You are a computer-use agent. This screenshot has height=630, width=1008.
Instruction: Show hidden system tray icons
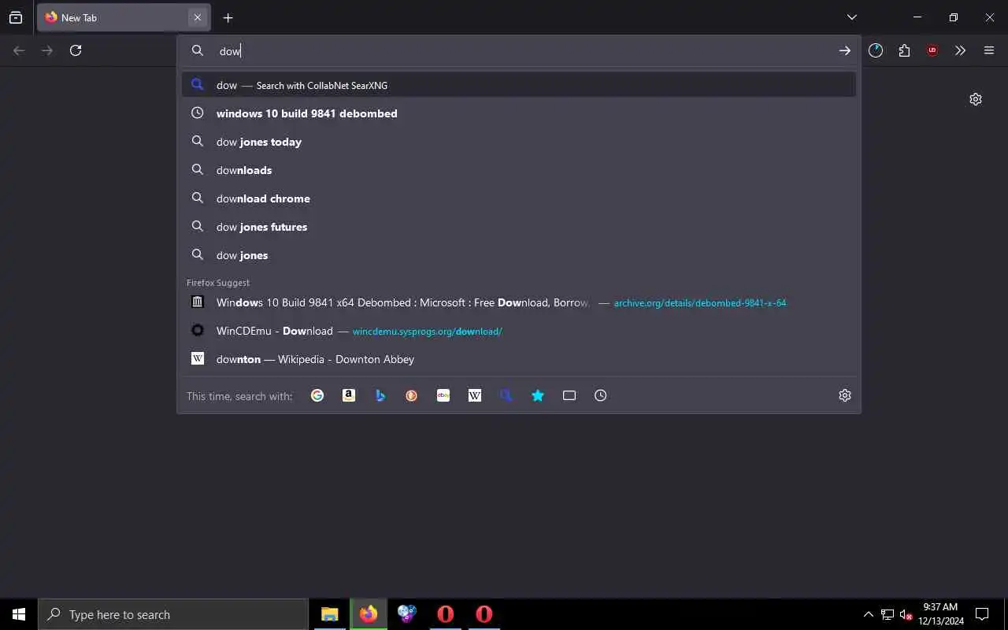click(869, 614)
